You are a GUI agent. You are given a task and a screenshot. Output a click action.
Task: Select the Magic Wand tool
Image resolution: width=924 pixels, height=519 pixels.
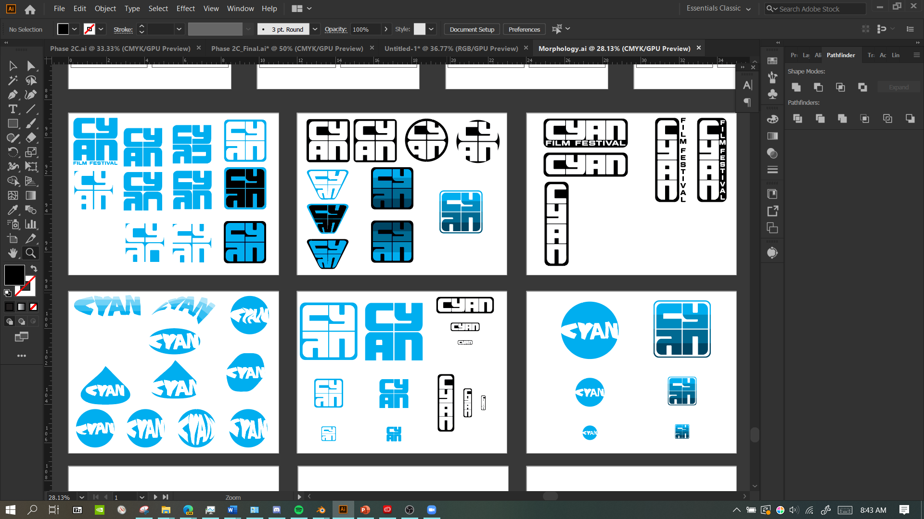[x=13, y=80]
